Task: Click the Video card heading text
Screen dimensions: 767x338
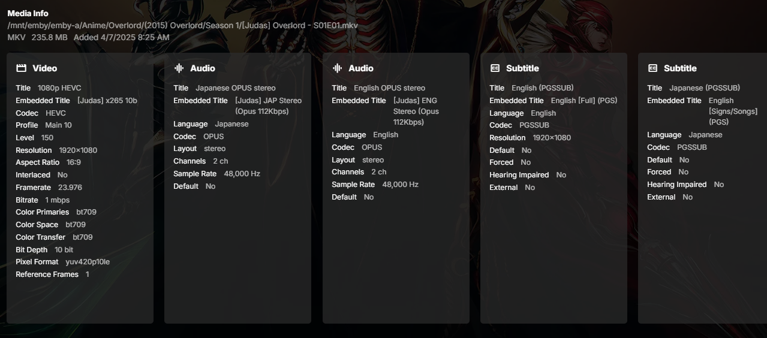Action: tap(45, 68)
